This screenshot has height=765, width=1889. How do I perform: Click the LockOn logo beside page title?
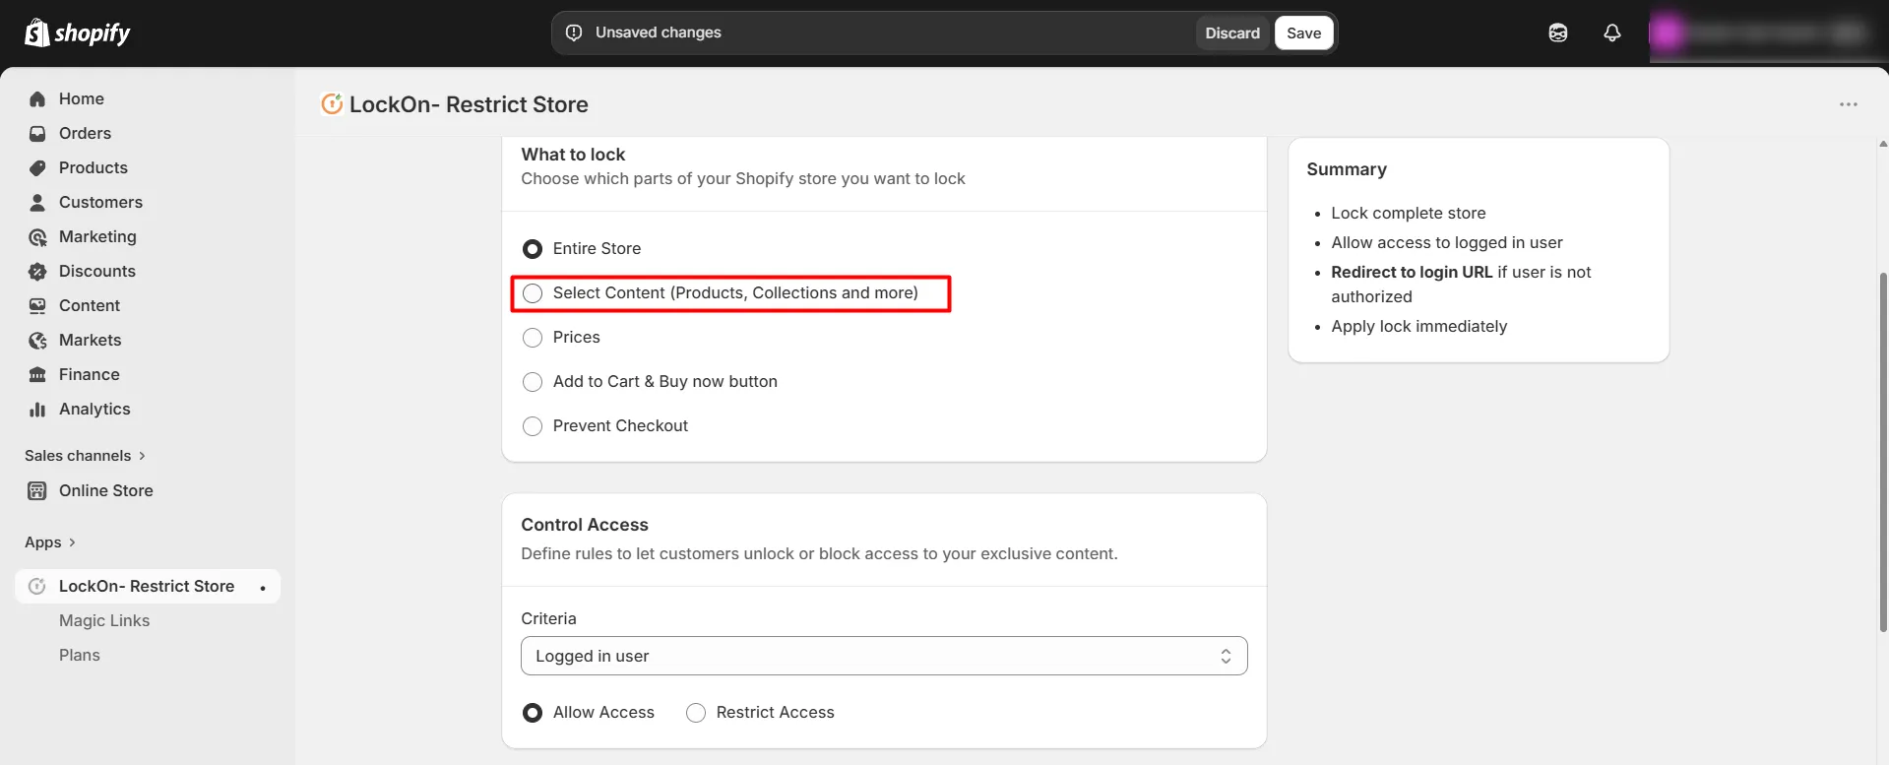click(x=332, y=103)
